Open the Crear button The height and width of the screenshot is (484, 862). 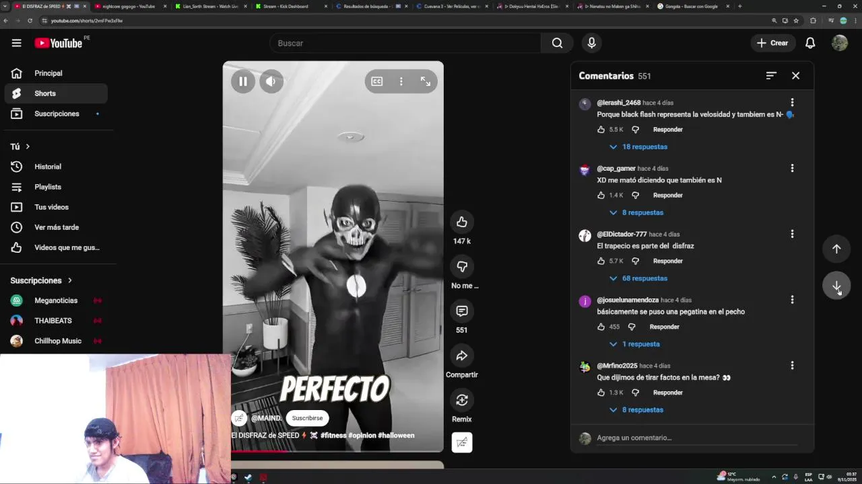tap(772, 43)
